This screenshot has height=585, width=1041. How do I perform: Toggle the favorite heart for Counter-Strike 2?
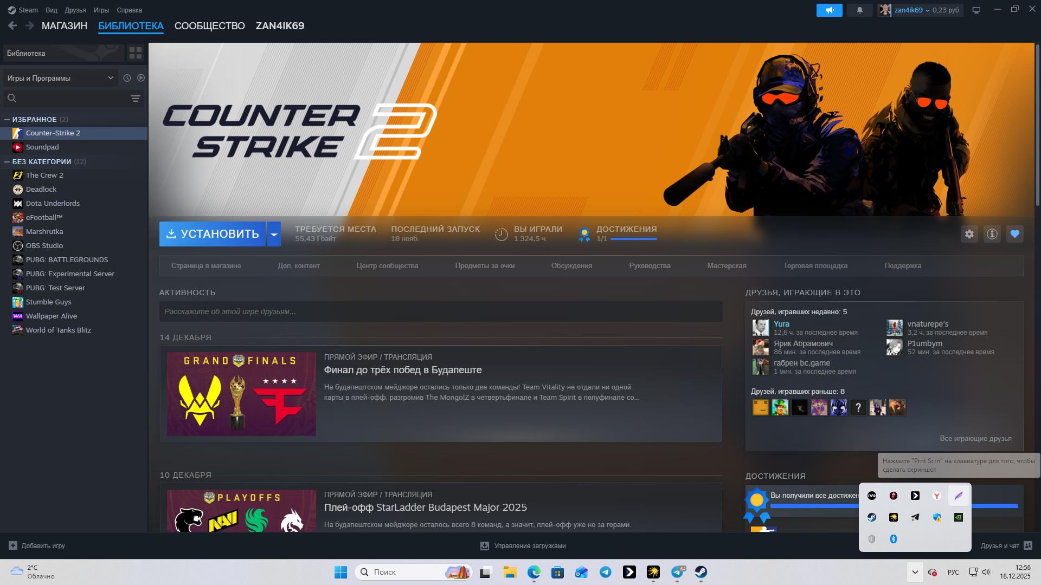click(1014, 234)
